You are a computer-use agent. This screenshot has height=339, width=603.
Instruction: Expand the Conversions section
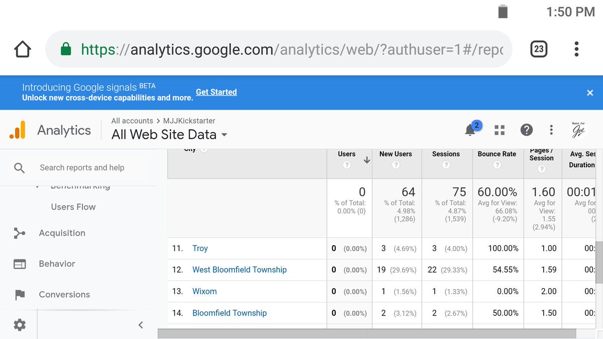[x=64, y=295]
